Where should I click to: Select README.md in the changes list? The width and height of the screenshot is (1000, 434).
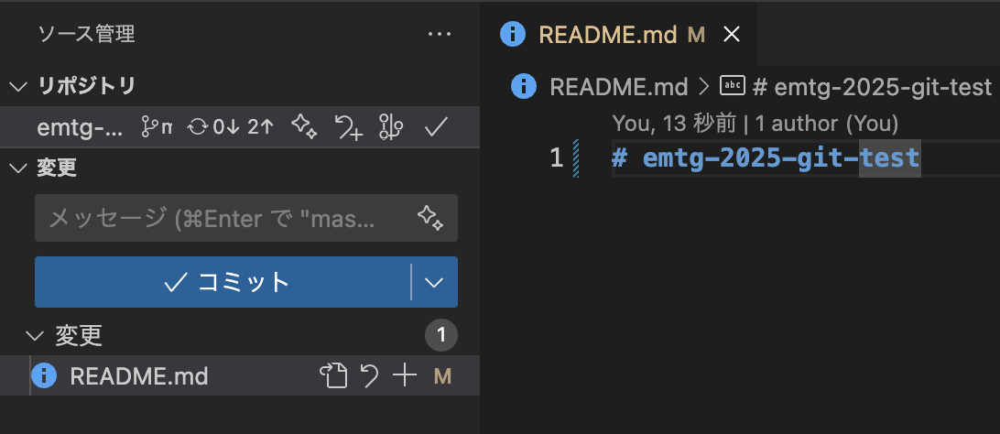139,376
